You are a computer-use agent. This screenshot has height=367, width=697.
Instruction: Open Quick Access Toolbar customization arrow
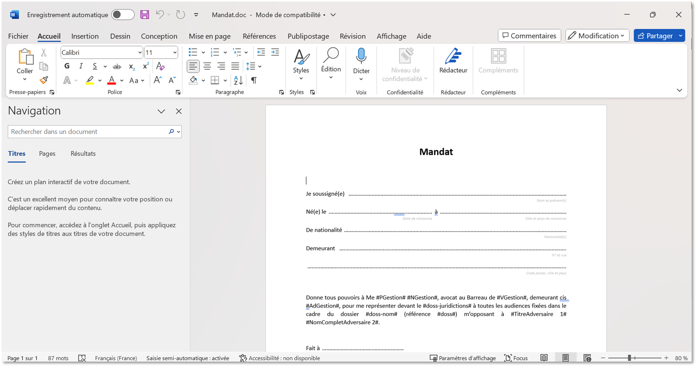tap(196, 15)
